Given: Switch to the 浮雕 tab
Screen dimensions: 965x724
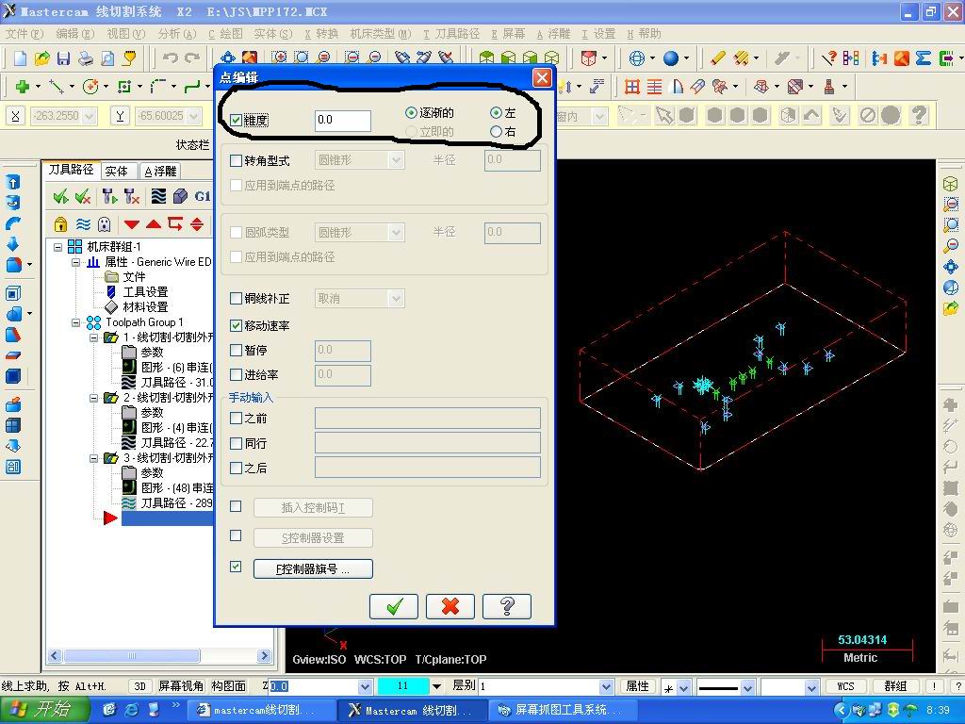Looking at the screenshot, I should [160, 172].
